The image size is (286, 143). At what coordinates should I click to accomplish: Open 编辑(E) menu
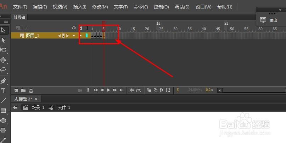coord(40,7)
